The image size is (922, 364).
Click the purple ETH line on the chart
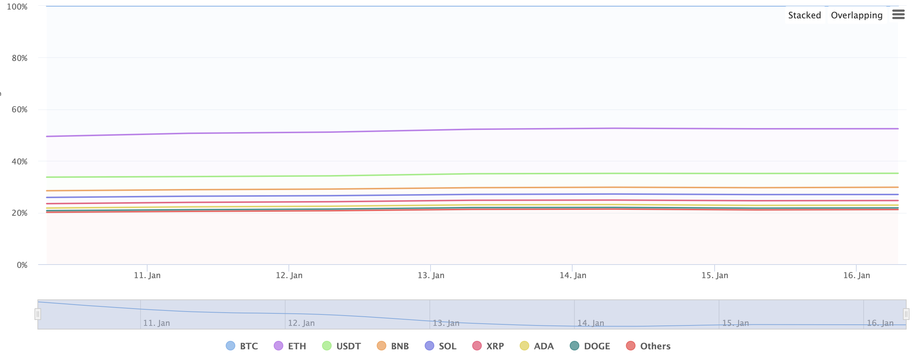[x=472, y=129]
